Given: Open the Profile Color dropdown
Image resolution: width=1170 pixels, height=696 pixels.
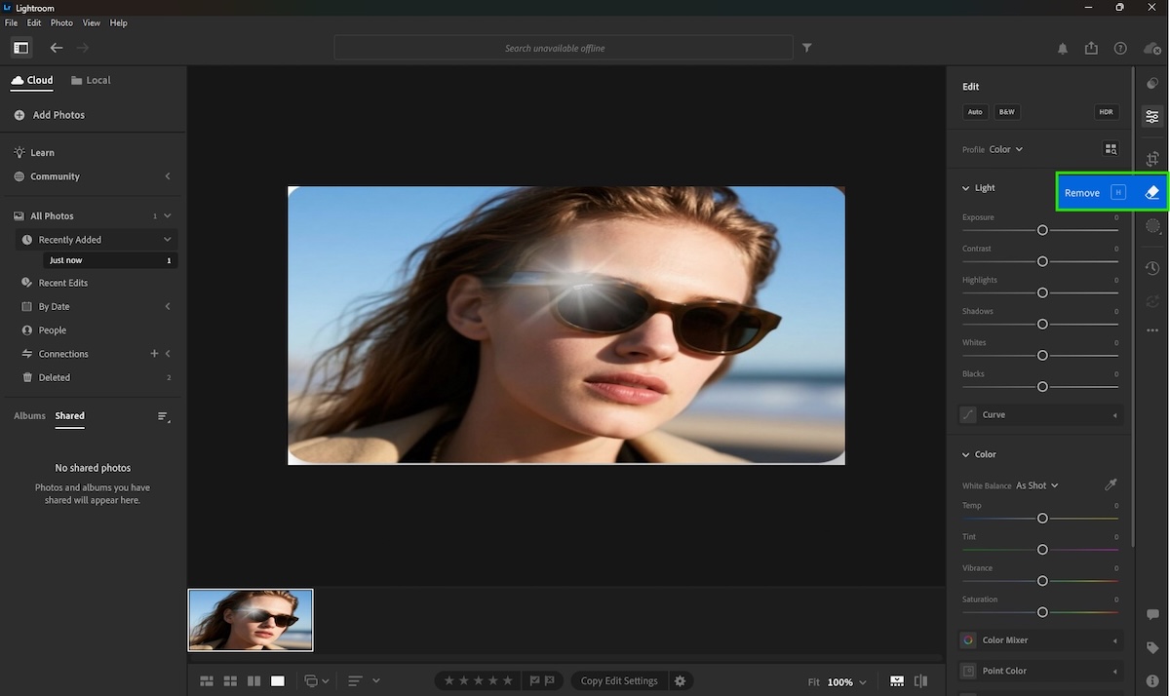Looking at the screenshot, I should click(1006, 149).
